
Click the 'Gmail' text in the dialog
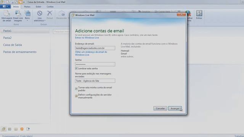click(124, 54)
